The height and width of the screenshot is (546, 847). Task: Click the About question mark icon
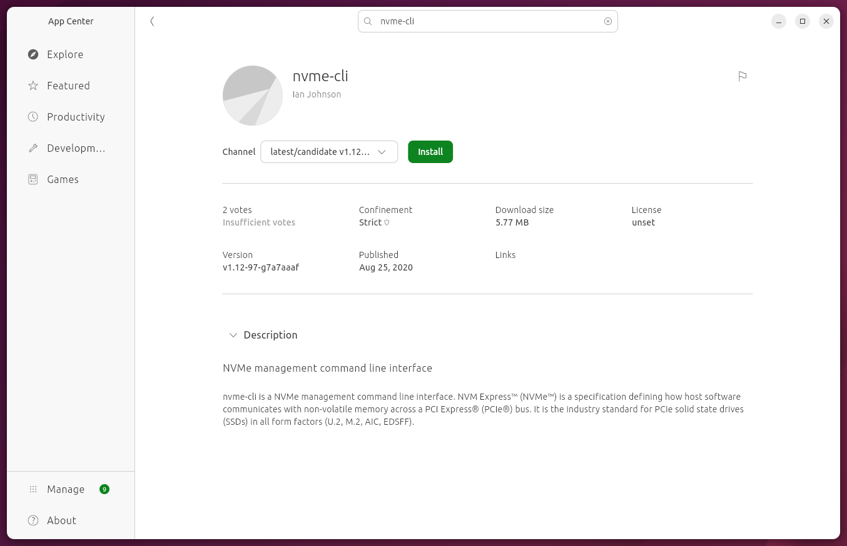click(33, 520)
